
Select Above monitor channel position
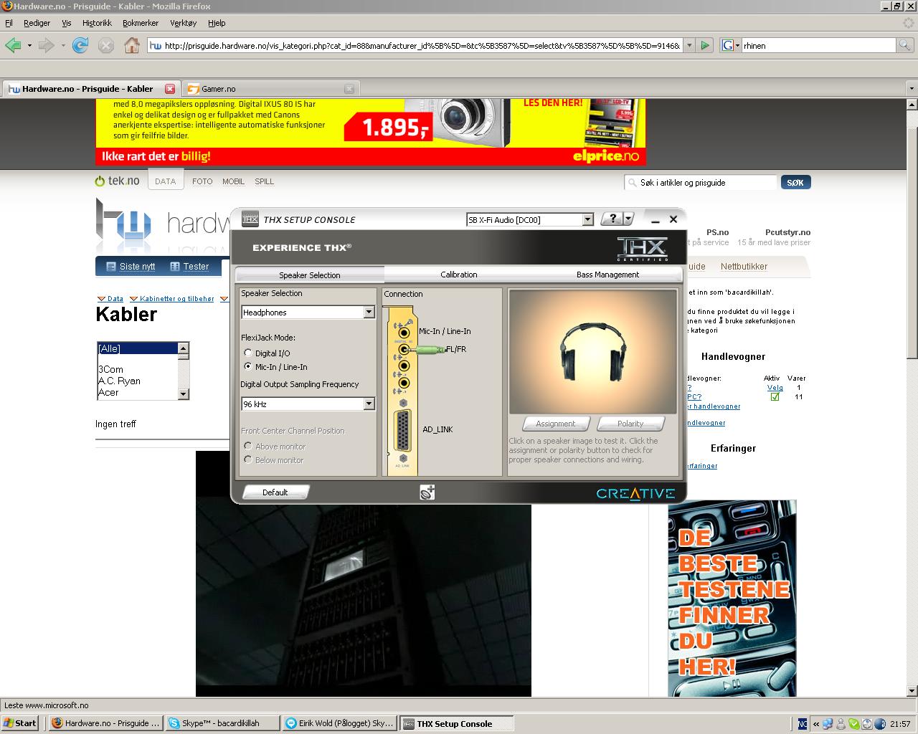(x=248, y=447)
